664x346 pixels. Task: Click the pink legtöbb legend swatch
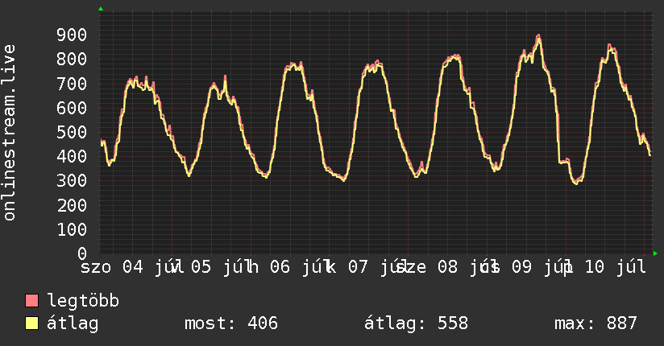tap(31, 300)
